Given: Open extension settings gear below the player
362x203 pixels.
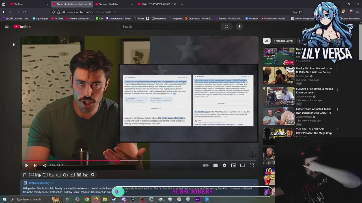Looking at the screenshot, I should point(92,175).
